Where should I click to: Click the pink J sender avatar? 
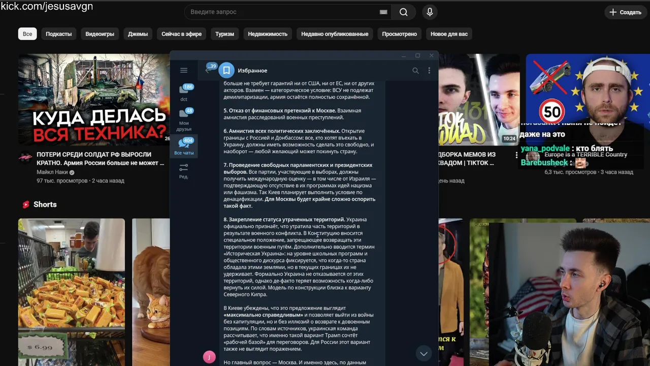[x=209, y=357]
